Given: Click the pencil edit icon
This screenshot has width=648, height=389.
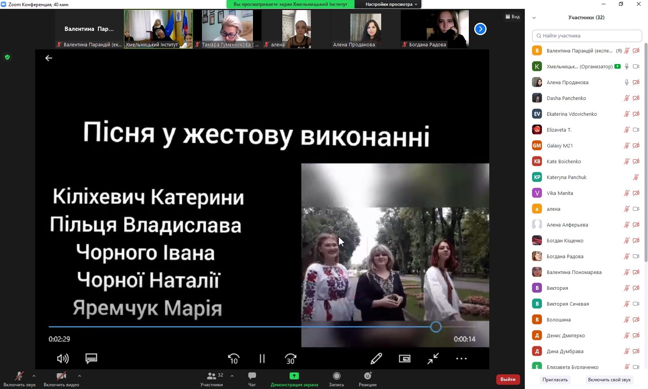Looking at the screenshot, I should [x=376, y=359].
